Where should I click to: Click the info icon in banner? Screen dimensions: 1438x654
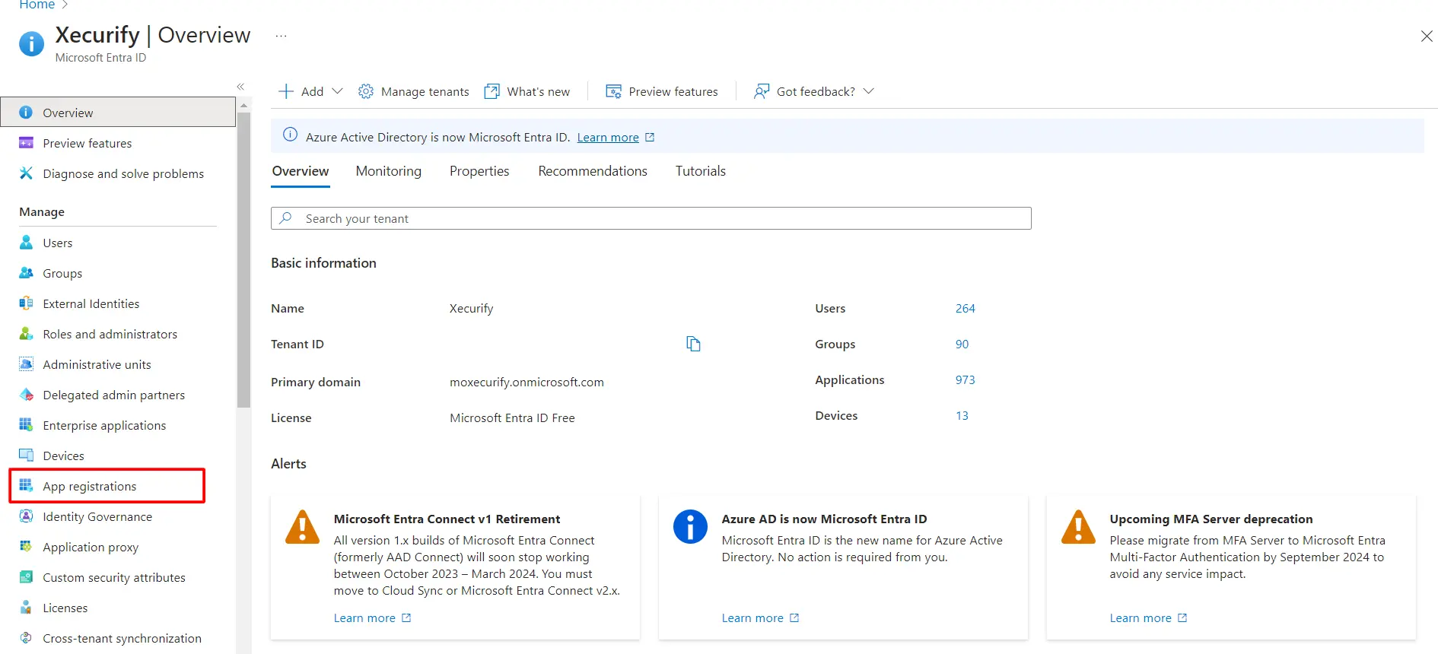(x=290, y=135)
